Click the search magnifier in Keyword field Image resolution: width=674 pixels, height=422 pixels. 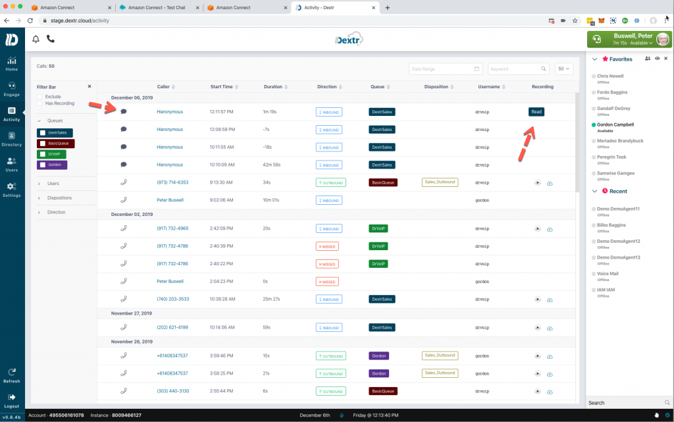coord(543,68)
